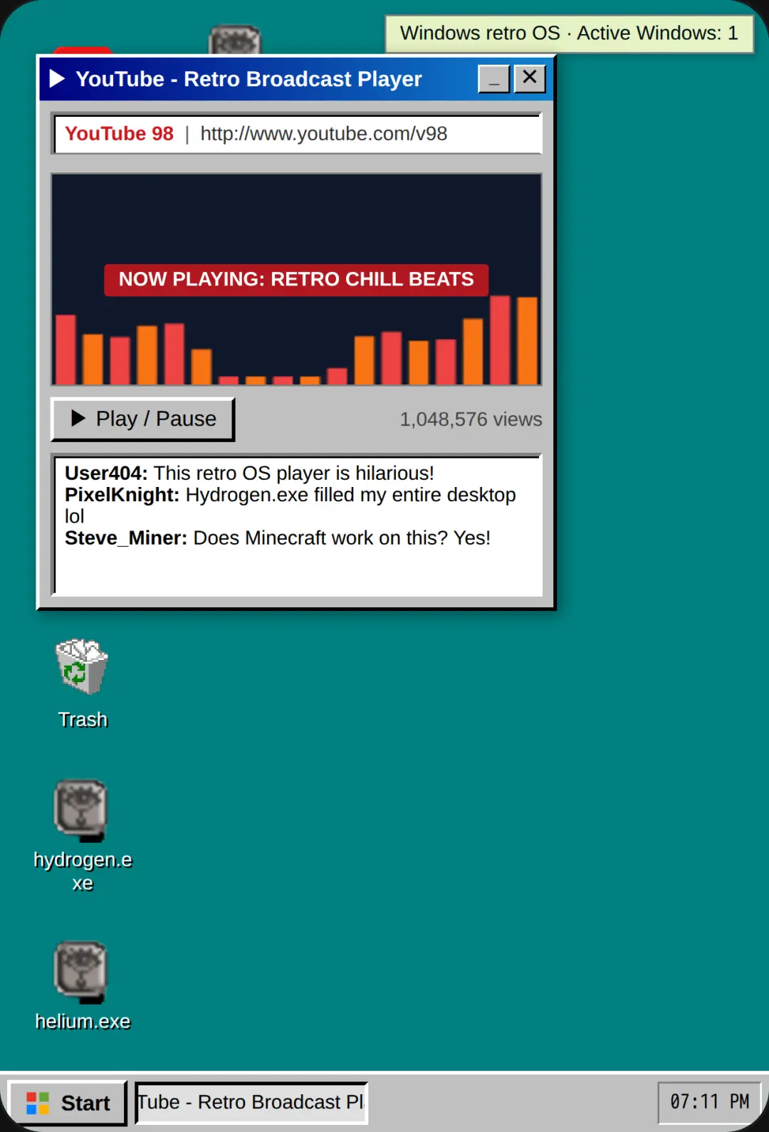Screen dimensions: 769x1132
Task: Click the Play / Pause button
Action: point(143,419)
